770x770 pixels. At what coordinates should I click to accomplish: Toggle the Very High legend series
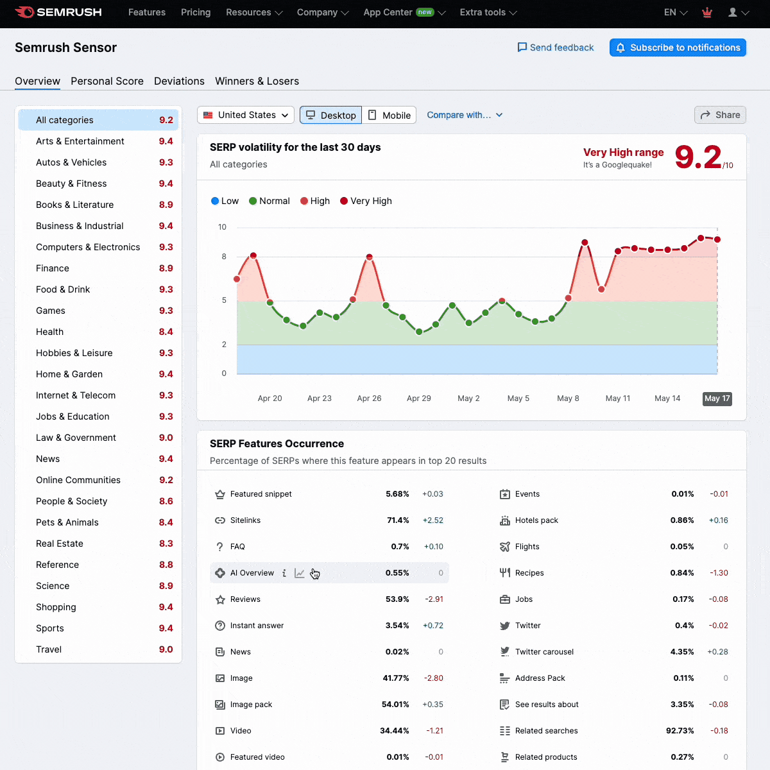tap(366, 201)
